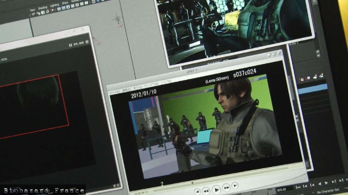
Task: Click the rightmost light icon under the Show menu
Action: pyautogui.click(x=87, y=3)
